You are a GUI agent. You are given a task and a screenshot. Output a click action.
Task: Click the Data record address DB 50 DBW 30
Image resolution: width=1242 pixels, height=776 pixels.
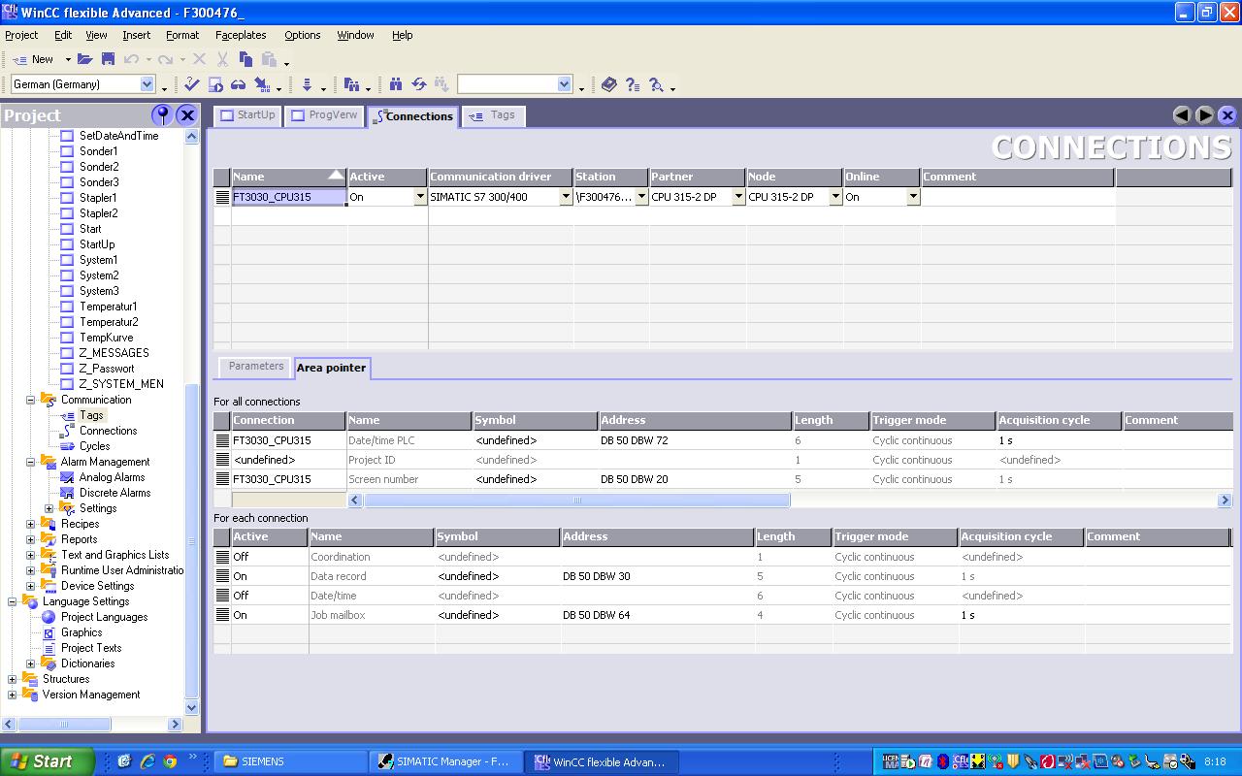tap(658, 576)
